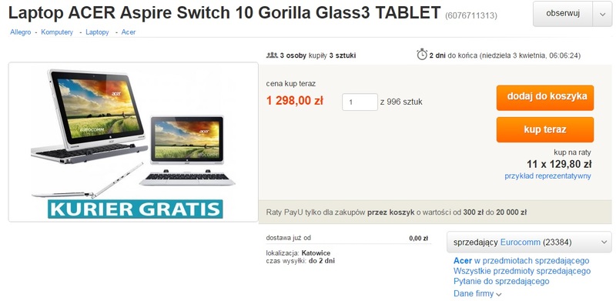Screen dimensions: 616x301
Task: Click the buyers people icon
Action: 272,55
